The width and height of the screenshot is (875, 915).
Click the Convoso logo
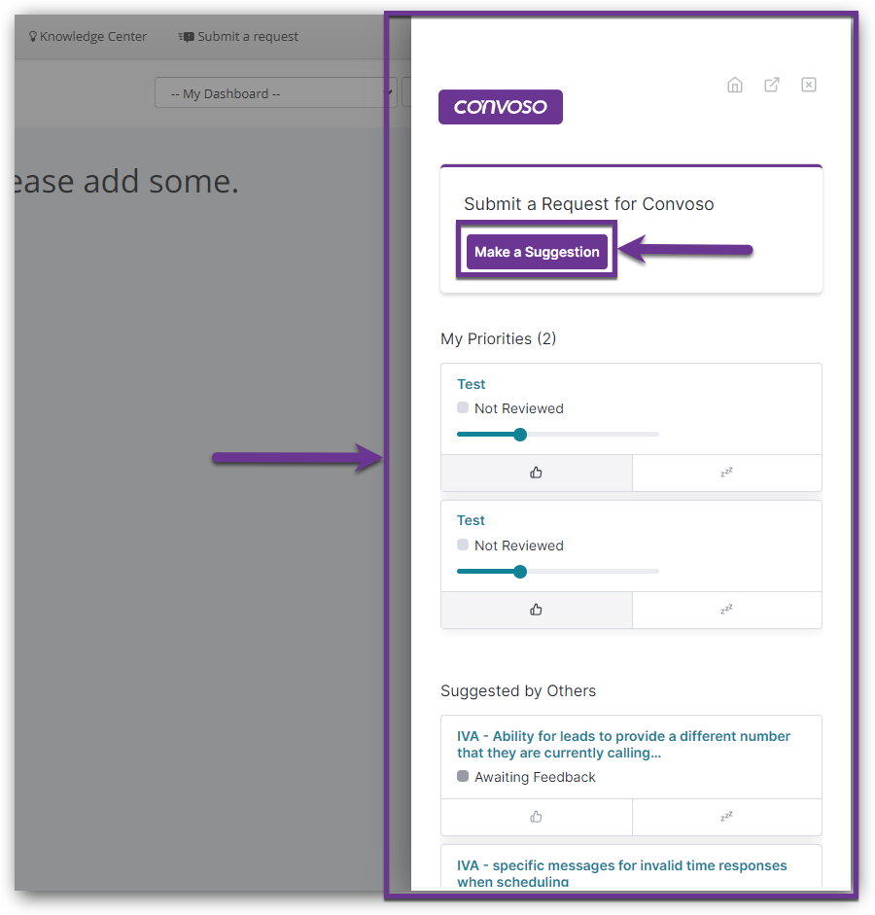tap(500, 106)
